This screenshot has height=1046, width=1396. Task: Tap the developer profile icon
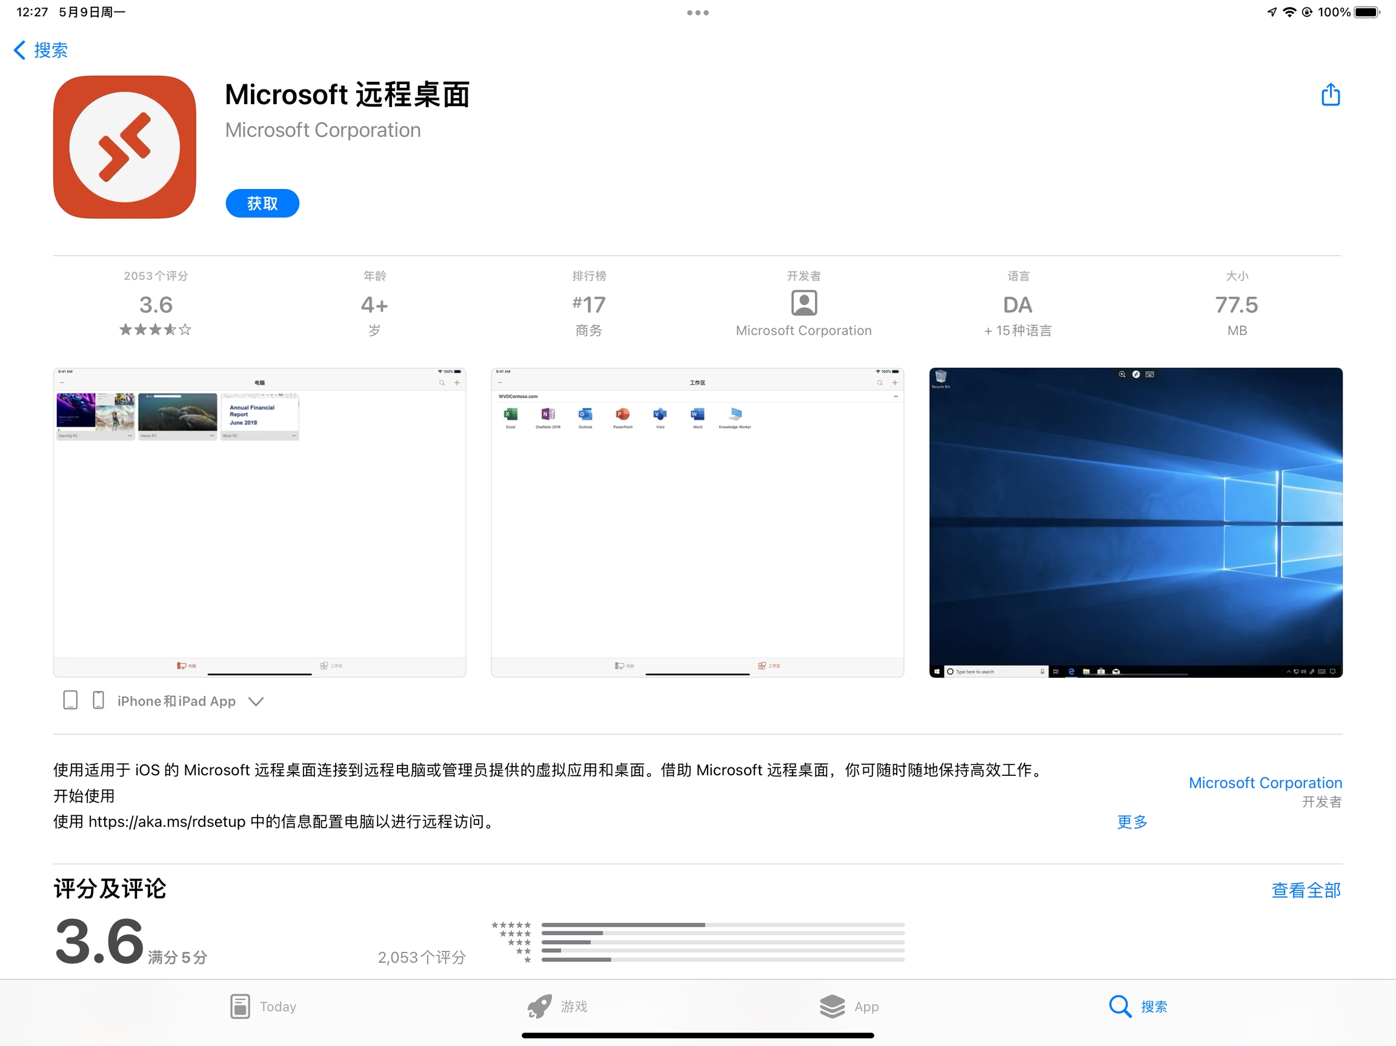803,303
